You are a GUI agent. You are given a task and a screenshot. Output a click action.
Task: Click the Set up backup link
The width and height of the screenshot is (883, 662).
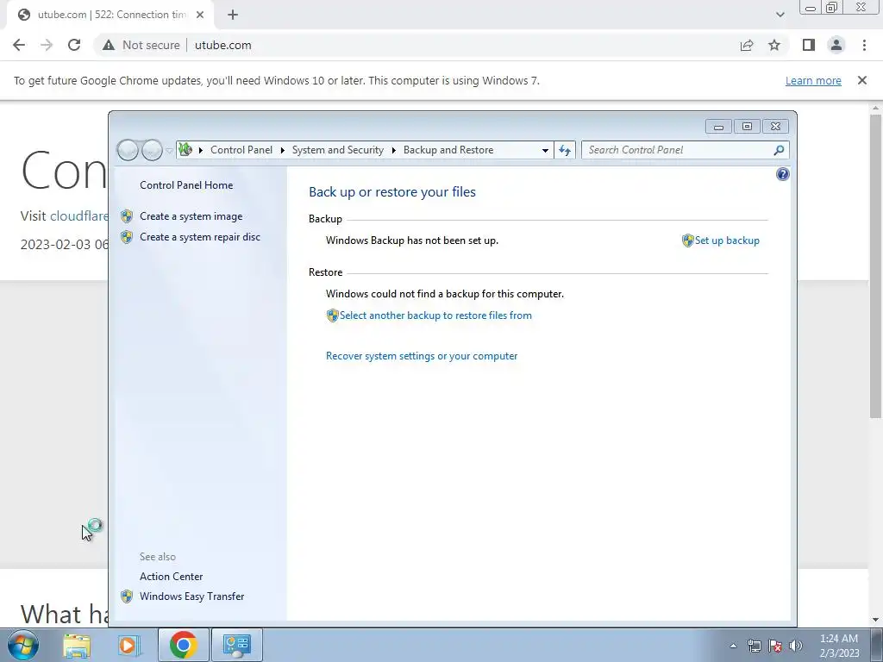click(727, 240)
